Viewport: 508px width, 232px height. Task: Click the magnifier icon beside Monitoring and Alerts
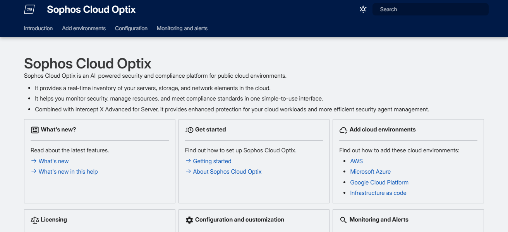tap(343, 220)
